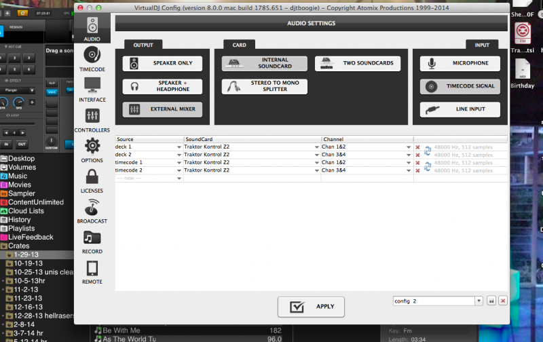Save the config 2 preset
Viewport: 543px width, 342px height.
pos(491,301)
